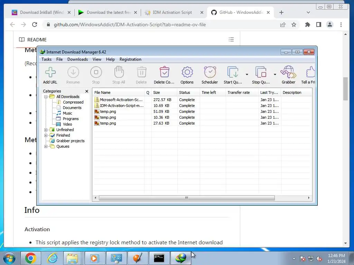The height and width of the screenshot is (265, 354).
Task: Select the Video category
Action: tap(67, 124)
